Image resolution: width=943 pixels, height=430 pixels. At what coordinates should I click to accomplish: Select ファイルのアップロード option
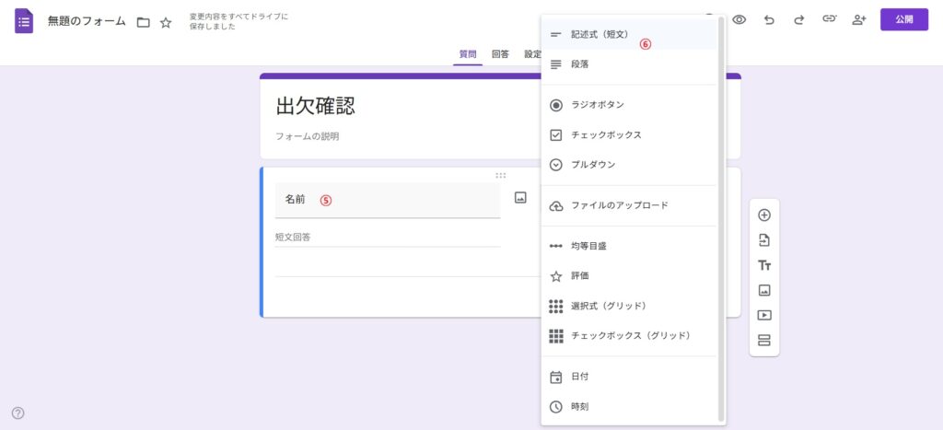coord(619,205)
